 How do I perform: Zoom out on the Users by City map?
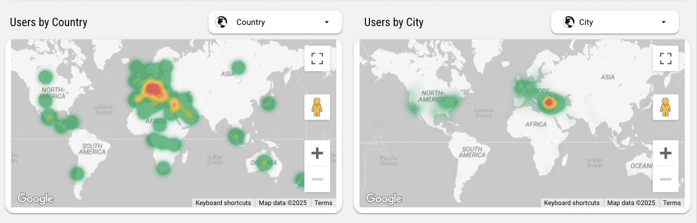[666, 179]
